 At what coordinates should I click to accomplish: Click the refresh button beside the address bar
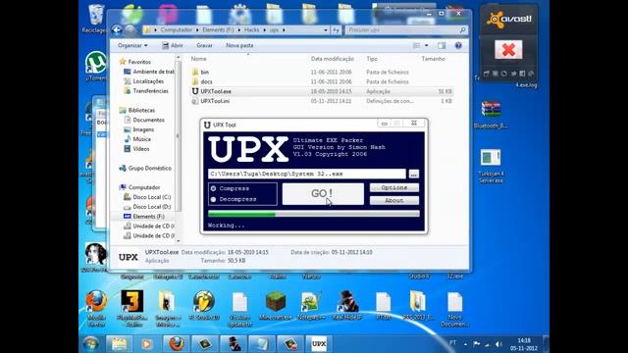click(x=336, y=30)
